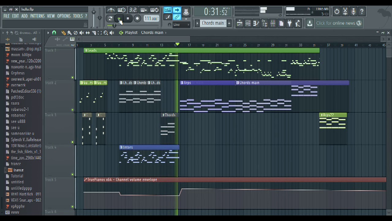
Task: Click the plus button beside pattern selector
Action: click(x=229, y=23)
